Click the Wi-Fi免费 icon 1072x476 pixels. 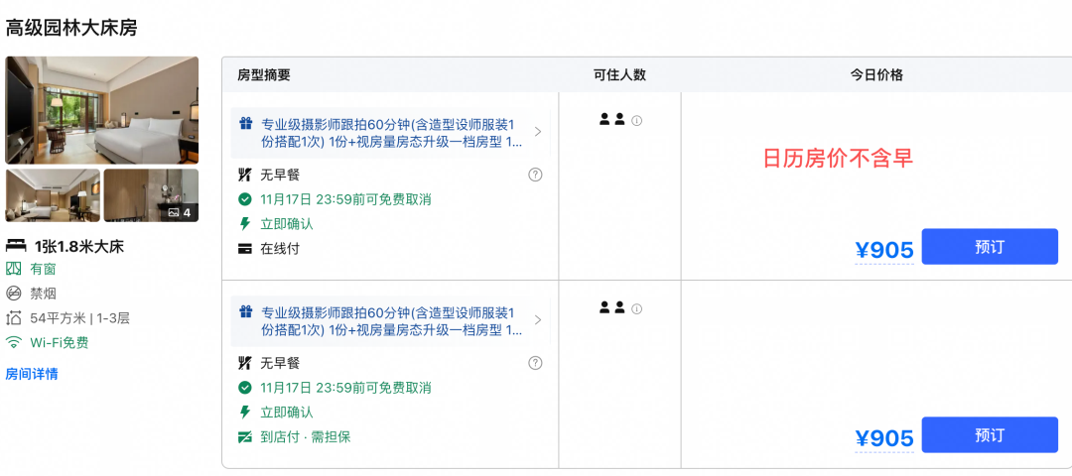13,342
